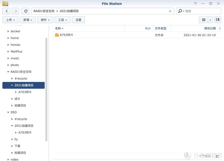This screenshot has height=161, width=224.
Task: Open the File Station help button
Action: point(195,4)
